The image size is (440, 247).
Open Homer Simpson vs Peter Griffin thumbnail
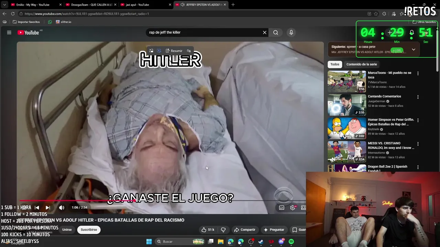pos(347,128)
